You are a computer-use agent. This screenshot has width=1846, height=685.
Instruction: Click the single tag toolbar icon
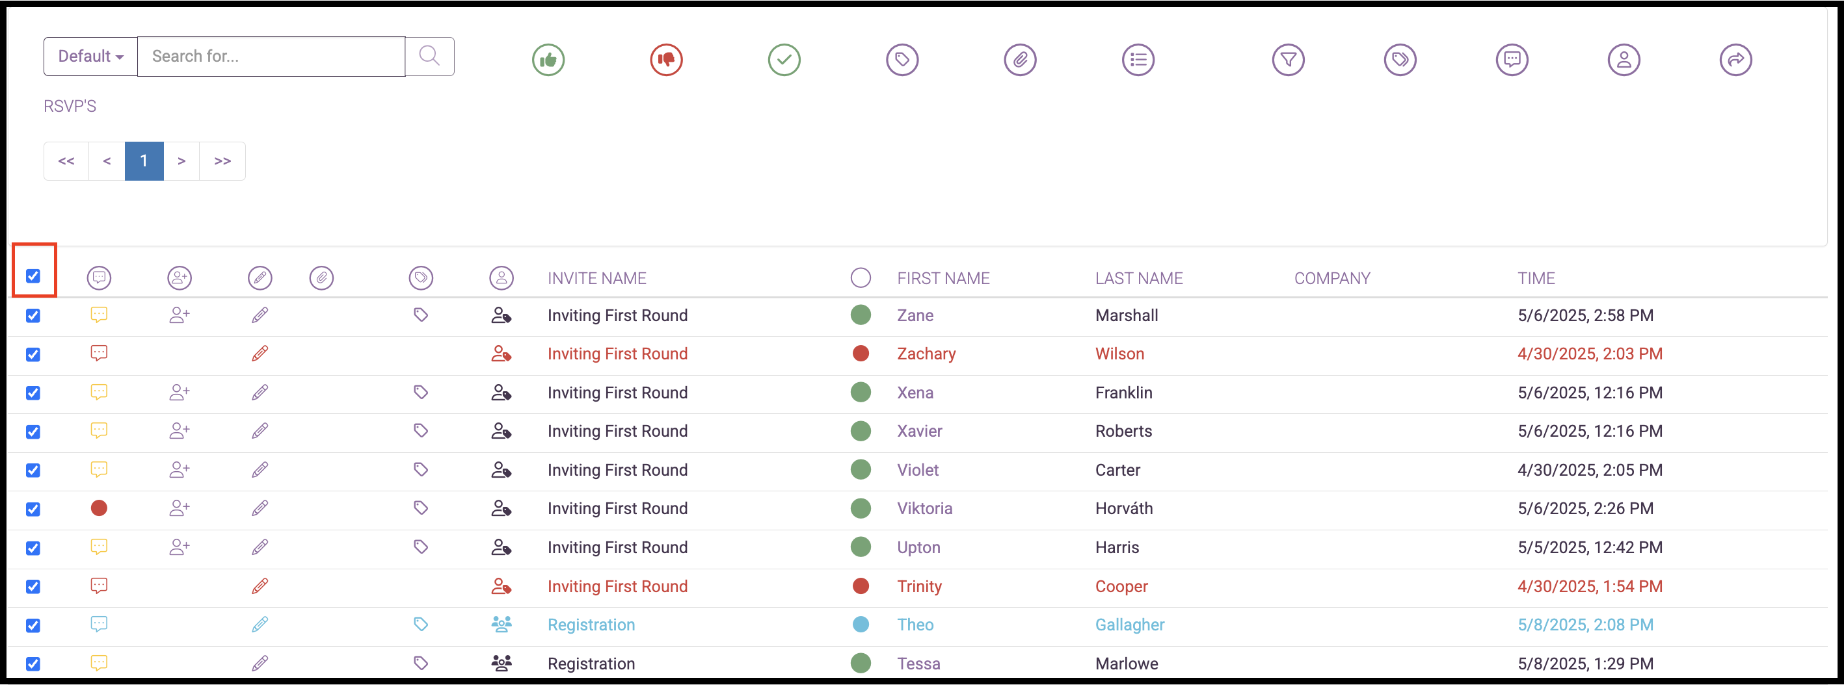902,59
